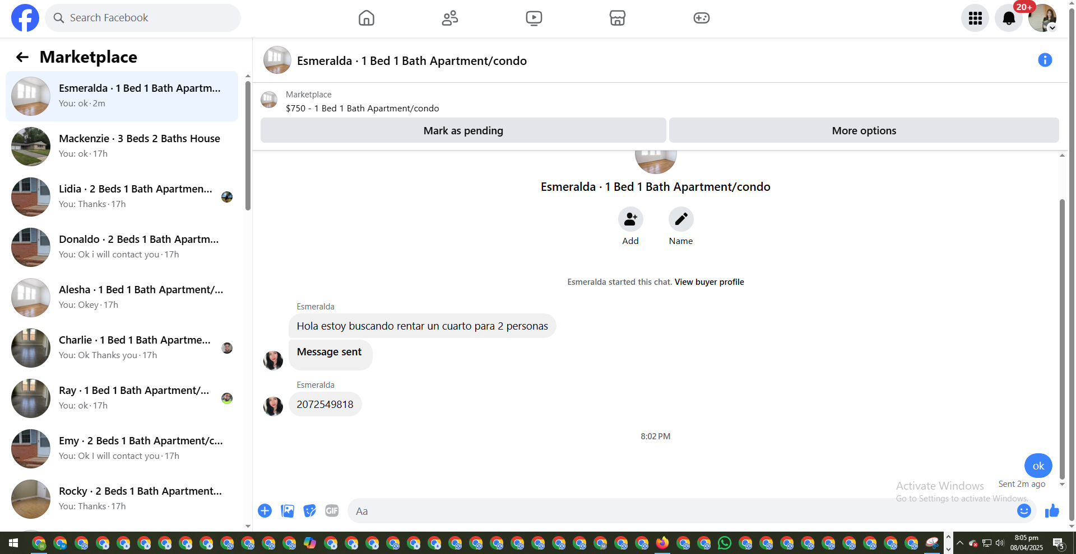1076x554 pixels.
Task: Open View buyer profile link
Action: (709, 282)
